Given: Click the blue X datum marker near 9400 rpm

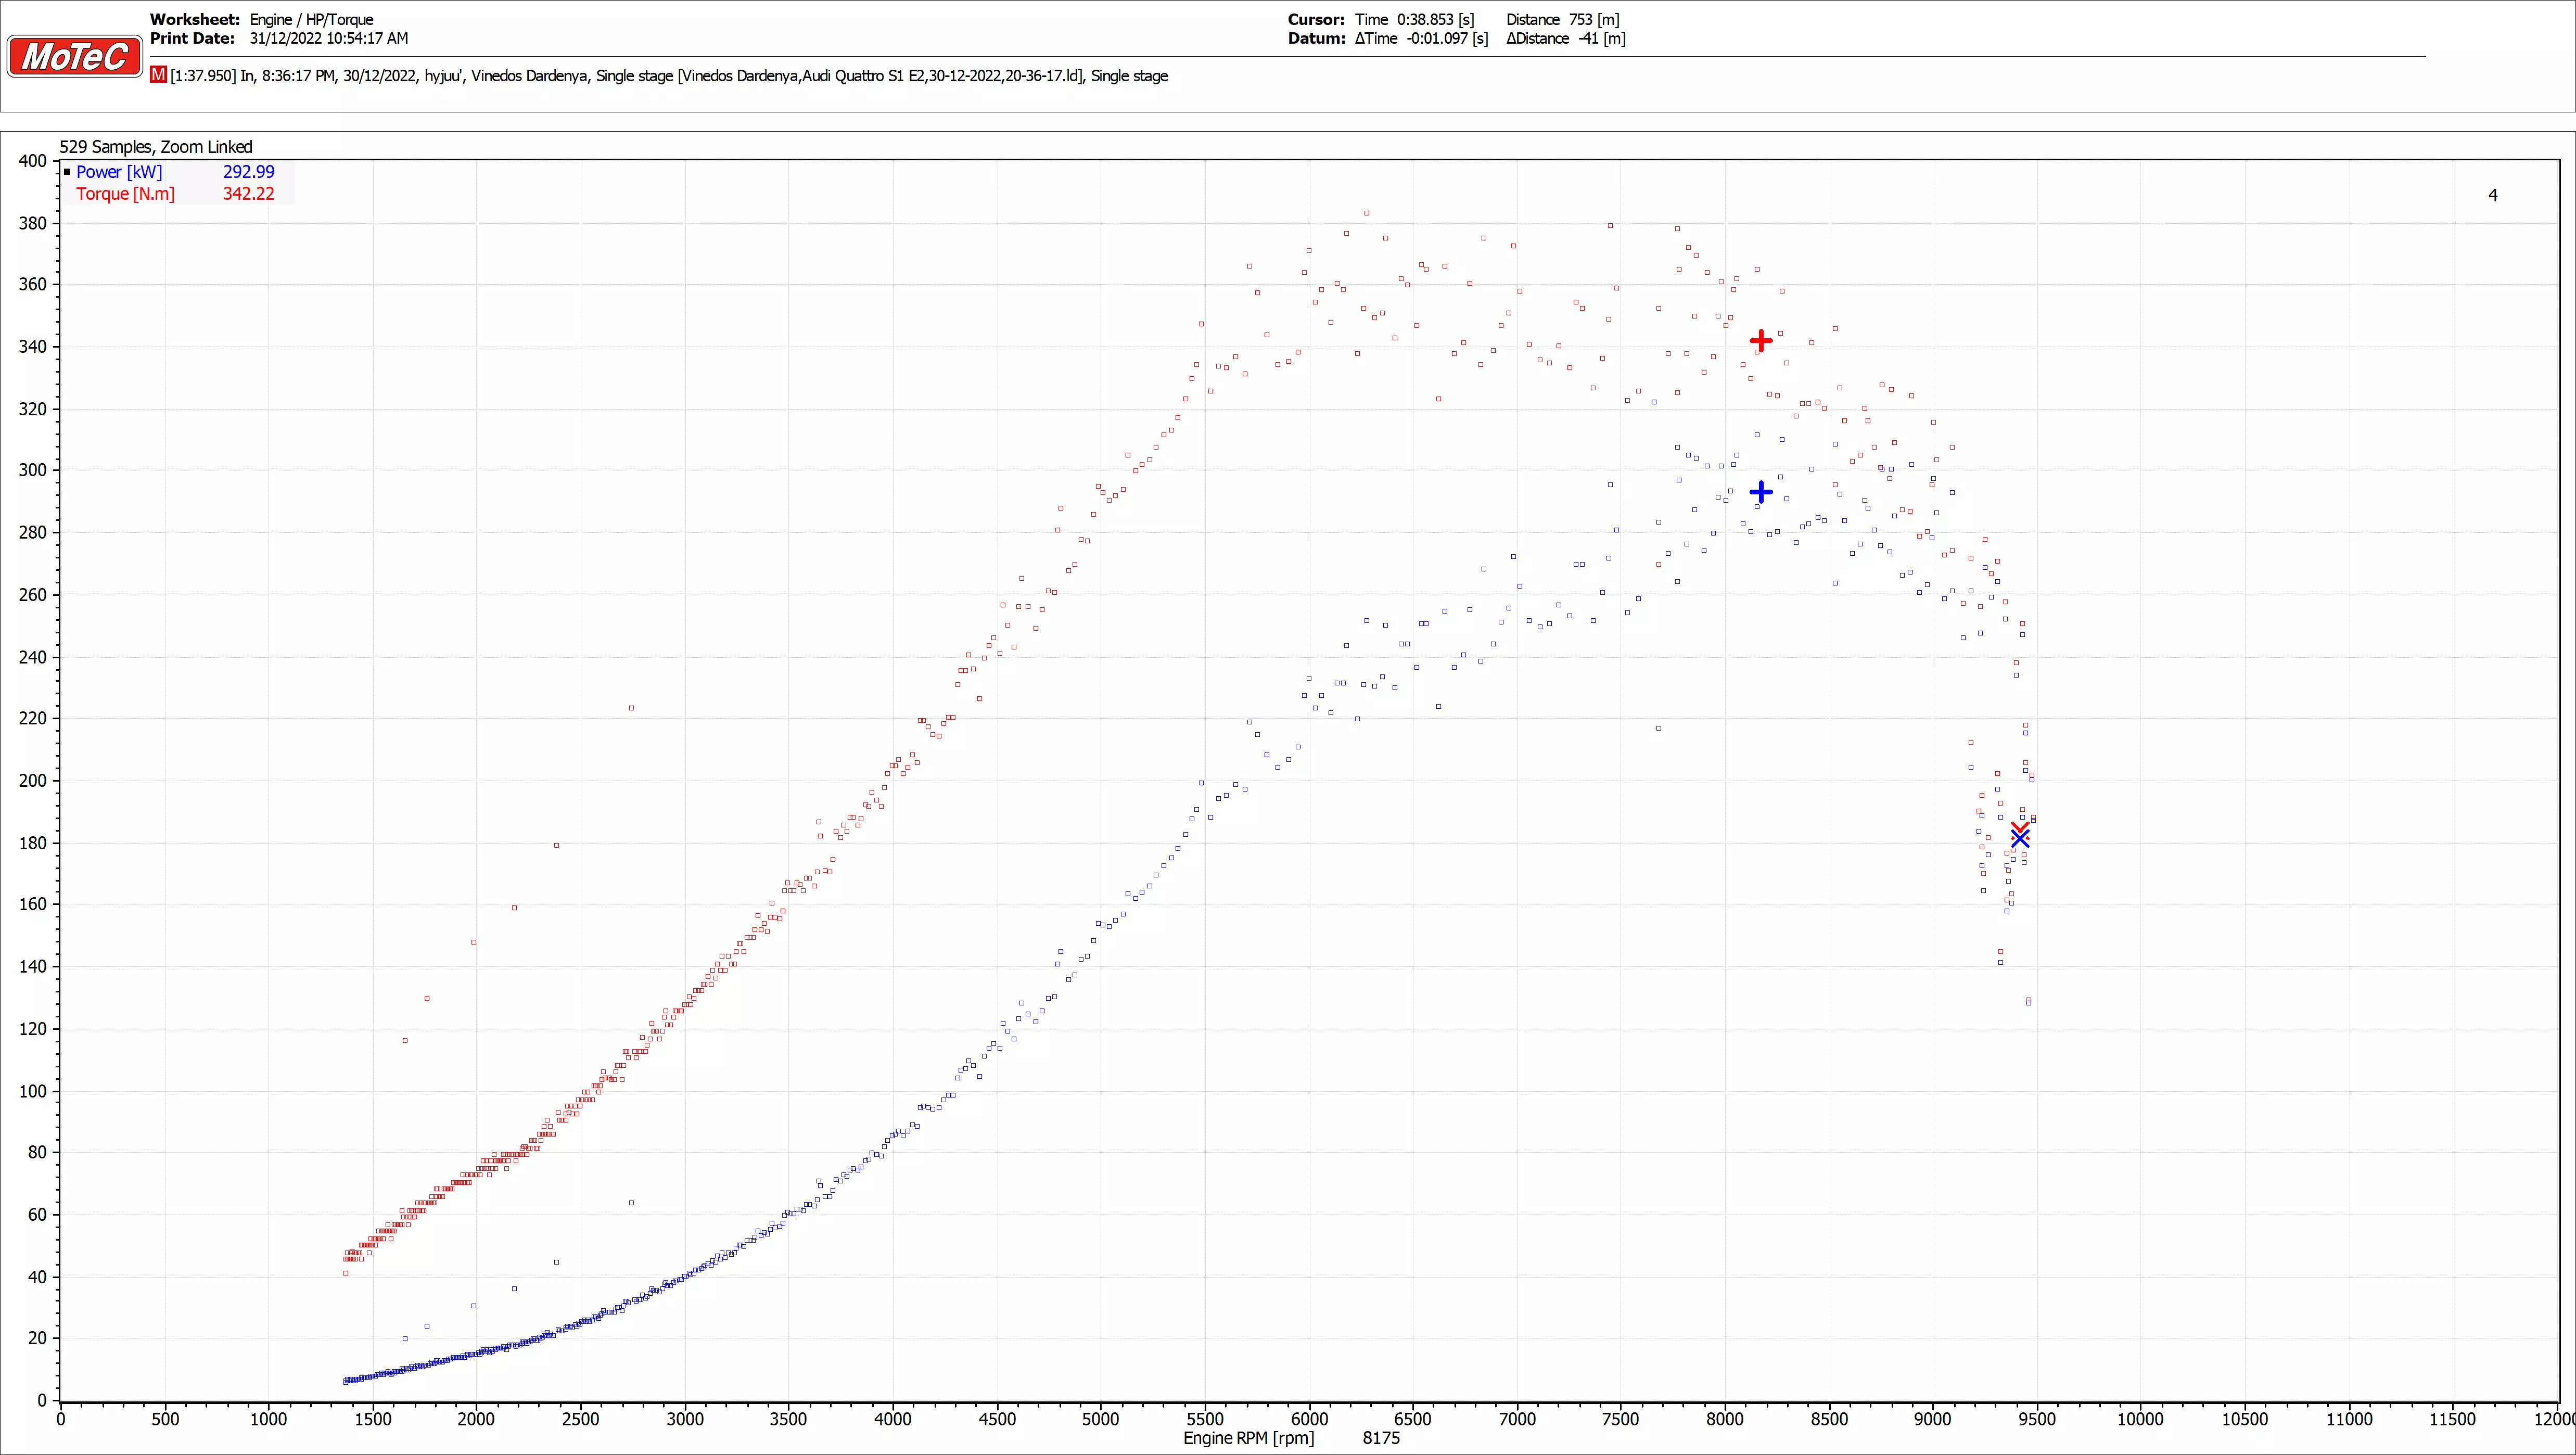Looking at the screenshot, I should 2020,840.
